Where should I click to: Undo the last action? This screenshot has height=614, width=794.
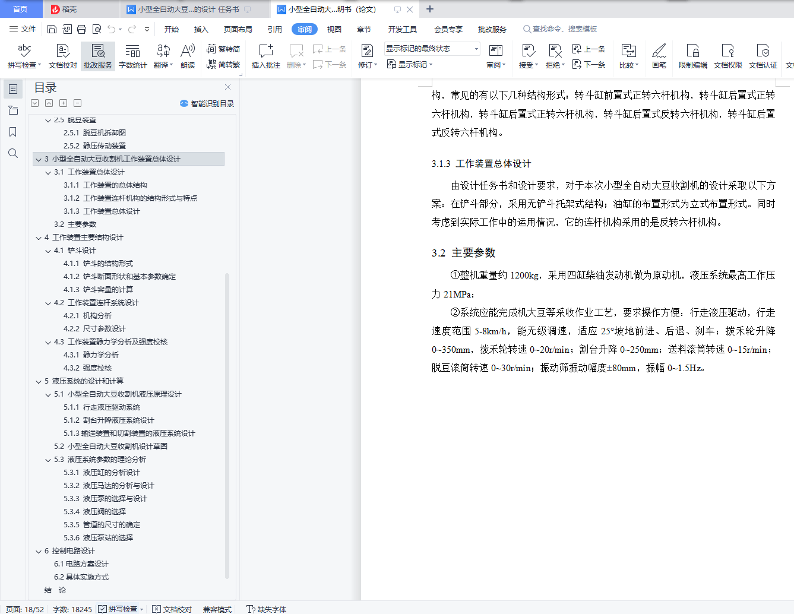(111, 29)
